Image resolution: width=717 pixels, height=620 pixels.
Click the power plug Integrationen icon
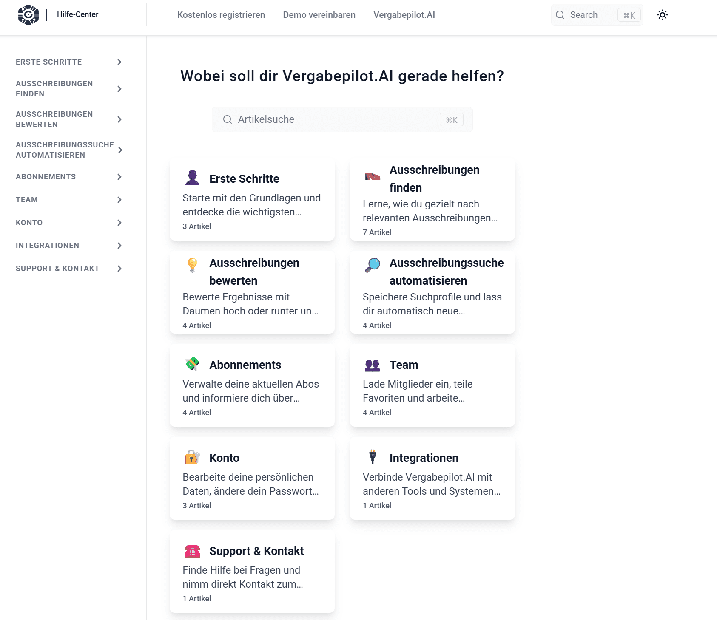point(373,457)
